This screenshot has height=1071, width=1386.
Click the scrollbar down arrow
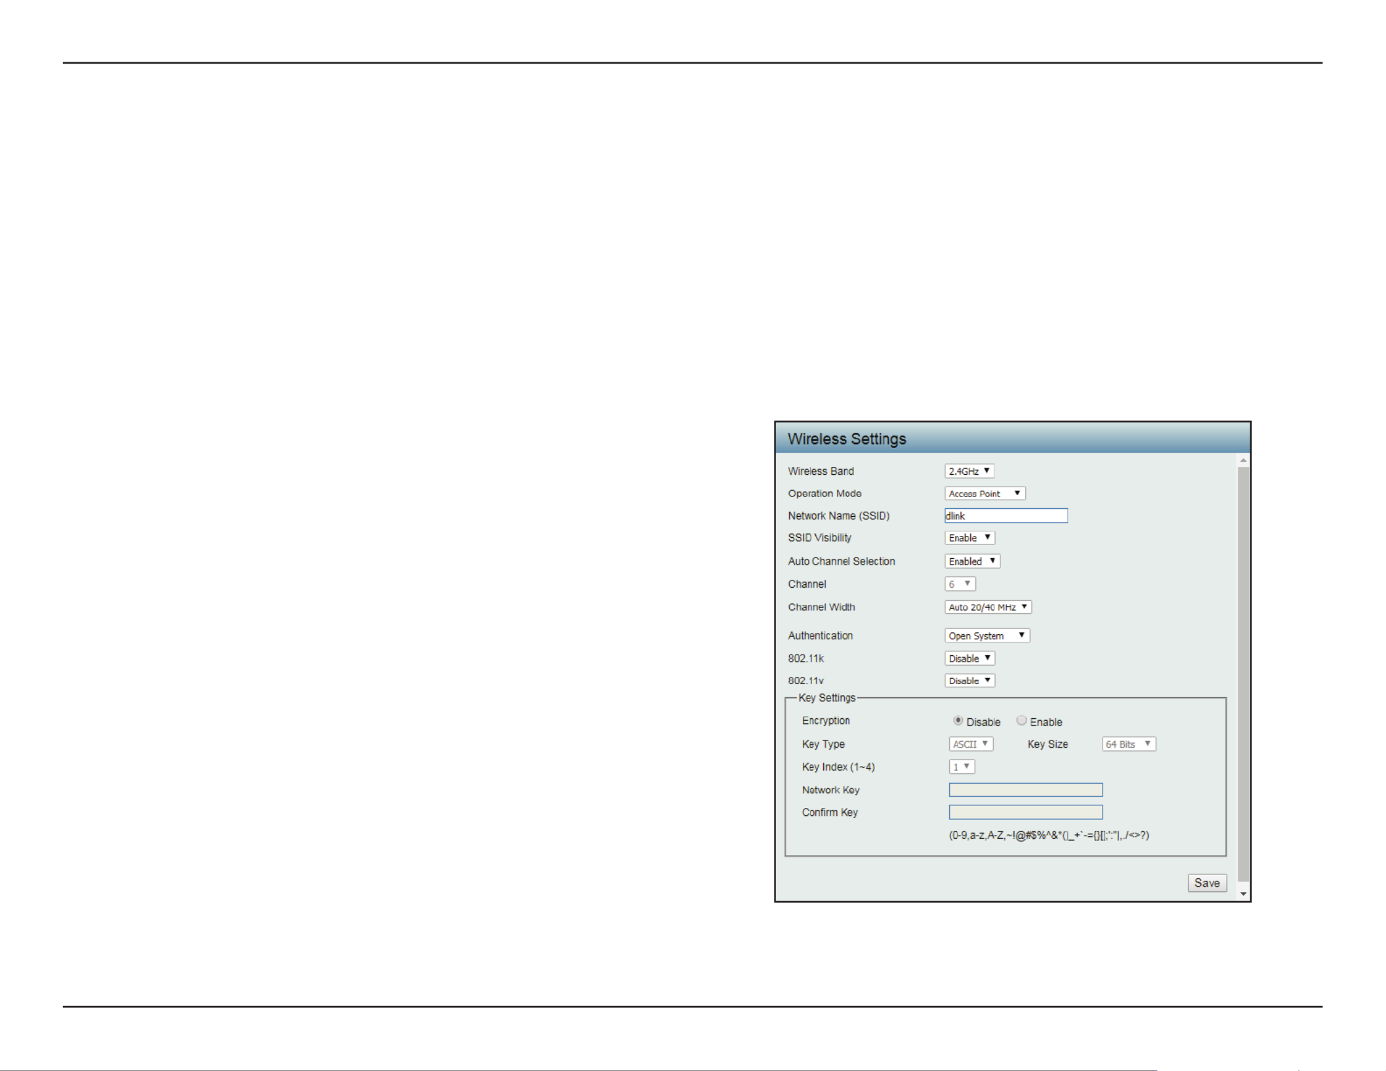[1243, 894]
